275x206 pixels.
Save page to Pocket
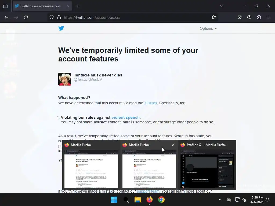[240, 17]
